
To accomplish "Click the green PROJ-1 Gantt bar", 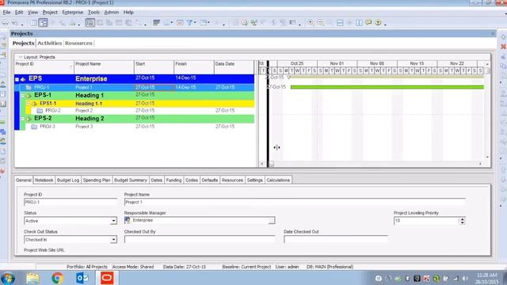I will 387,87.
